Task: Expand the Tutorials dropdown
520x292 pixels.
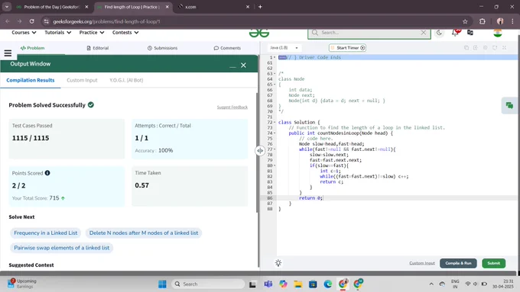Action: tap(57, 33)
